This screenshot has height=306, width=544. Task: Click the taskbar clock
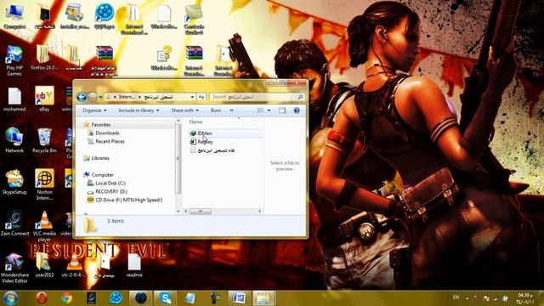pyautogui.click(x=525, y=298)
